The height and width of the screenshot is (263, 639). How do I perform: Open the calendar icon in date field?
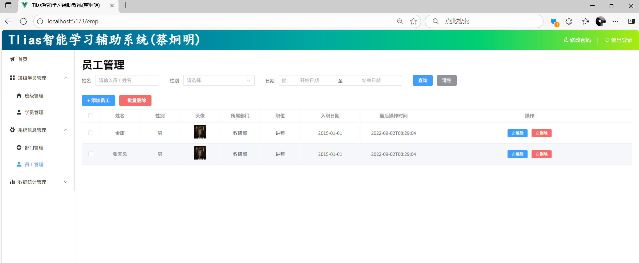click(x=284, y=80)
